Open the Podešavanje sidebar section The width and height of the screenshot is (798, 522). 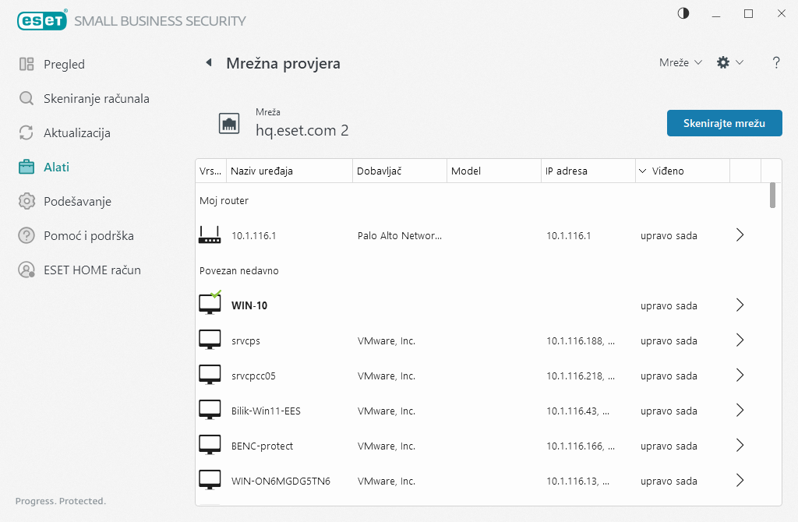point(77,202)
